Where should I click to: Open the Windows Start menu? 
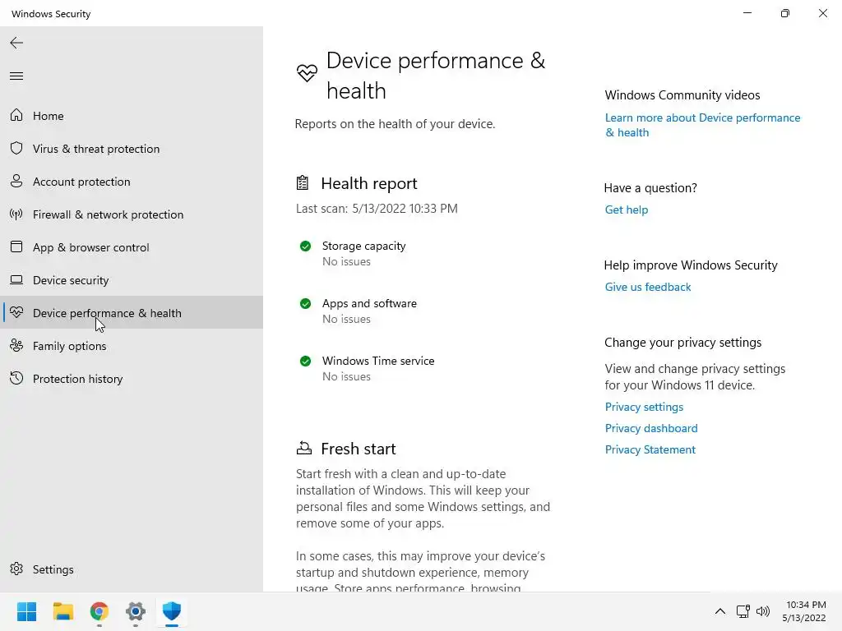(x=27, y=611)
